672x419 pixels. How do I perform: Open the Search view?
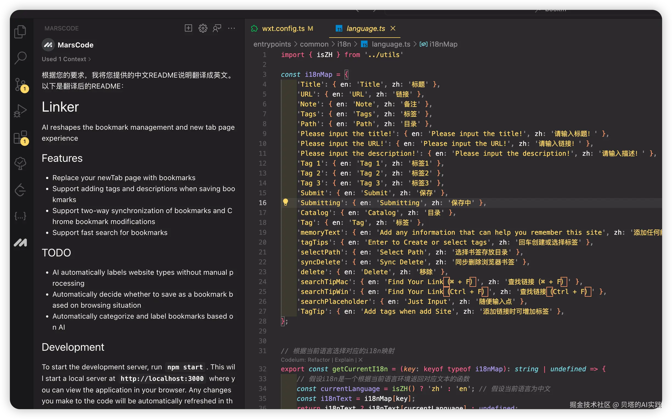20,58
